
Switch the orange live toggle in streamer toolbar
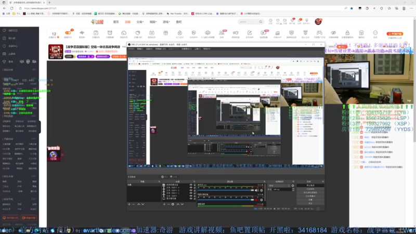[x=68, y=33]
